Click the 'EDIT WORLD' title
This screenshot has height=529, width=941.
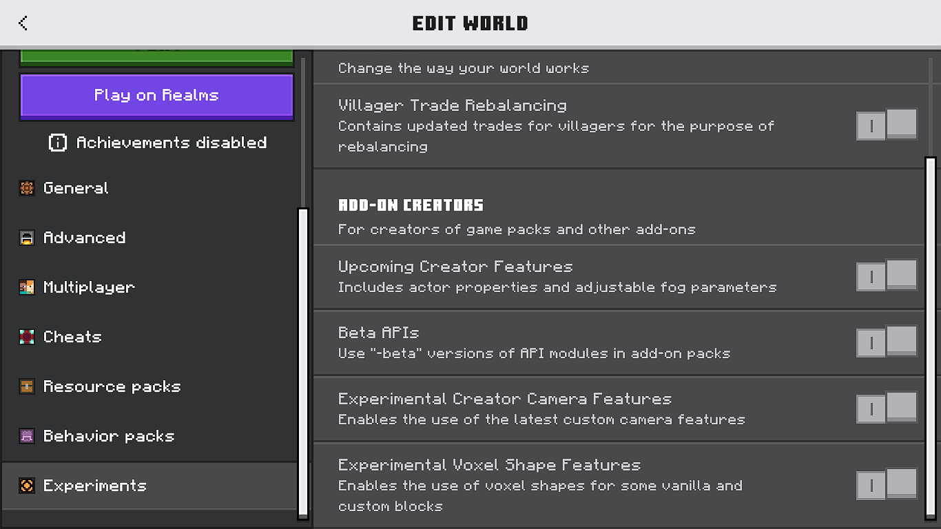tap(470, 23)
